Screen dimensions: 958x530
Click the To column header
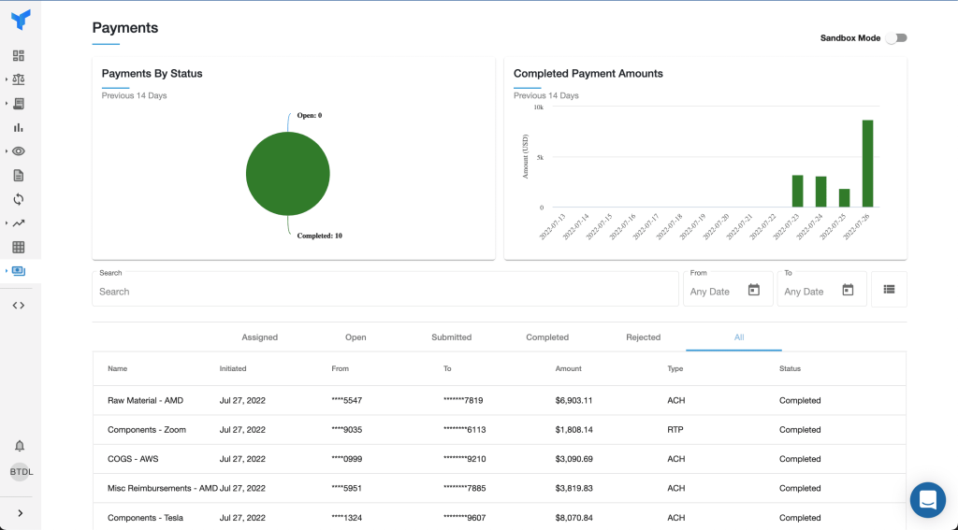point(447,369)
